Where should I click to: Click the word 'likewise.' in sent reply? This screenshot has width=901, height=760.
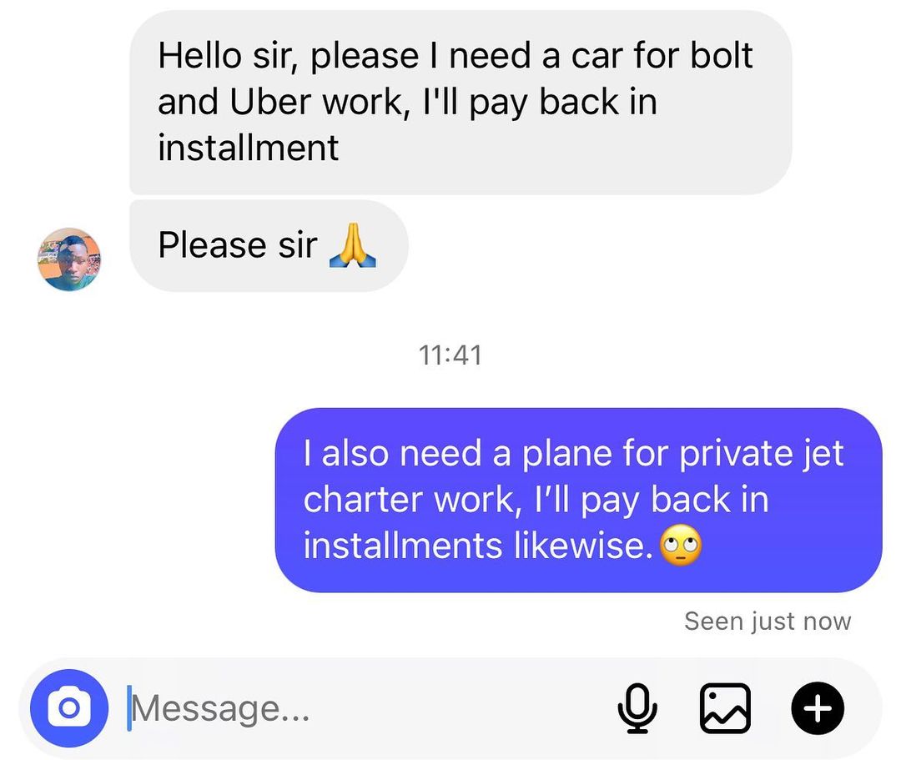583,545
